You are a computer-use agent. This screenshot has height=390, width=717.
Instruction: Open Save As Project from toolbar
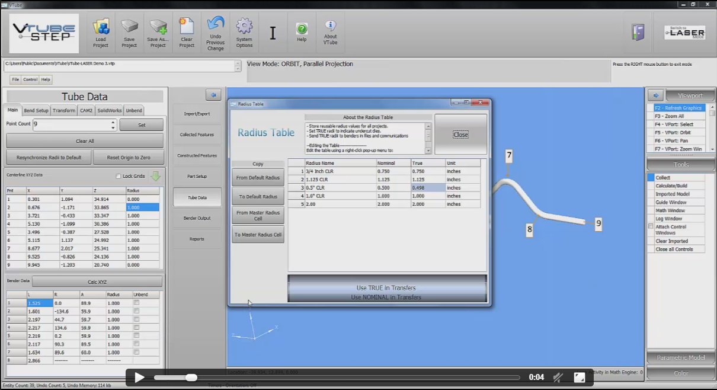point(158,28)
